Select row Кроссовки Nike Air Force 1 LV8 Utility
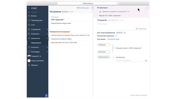The width and height of the screenshot is (176, 99). pyautogui.click(x=71, y=42)
